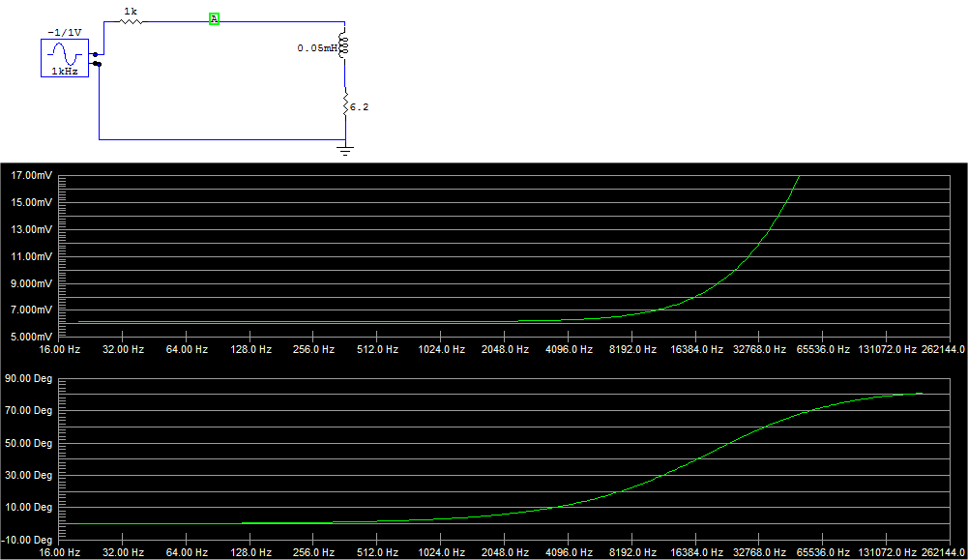This screenshot has width=968, height=560.
Task: Click the 7.000mV axis label
Action: coord(32,309)
